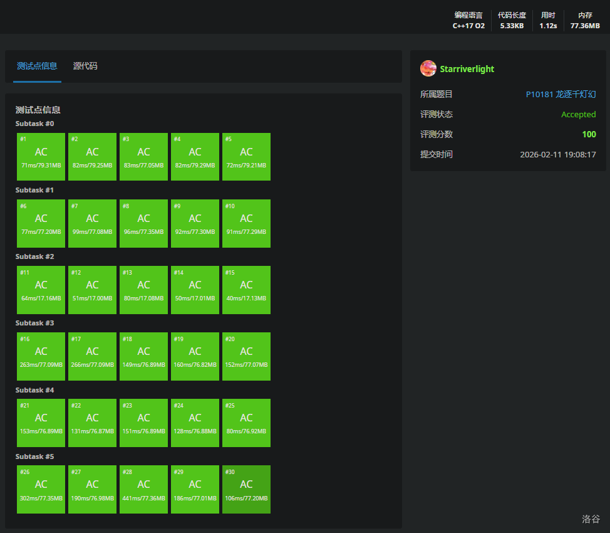This screenshot has width=610, height=533.
Task: Switch to the 源代码 tab
Action: click(x=85, y=66)
